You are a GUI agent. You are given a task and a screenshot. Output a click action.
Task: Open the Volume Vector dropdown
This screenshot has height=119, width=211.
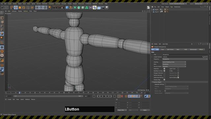pyautogui.click(x=174, y=66)
